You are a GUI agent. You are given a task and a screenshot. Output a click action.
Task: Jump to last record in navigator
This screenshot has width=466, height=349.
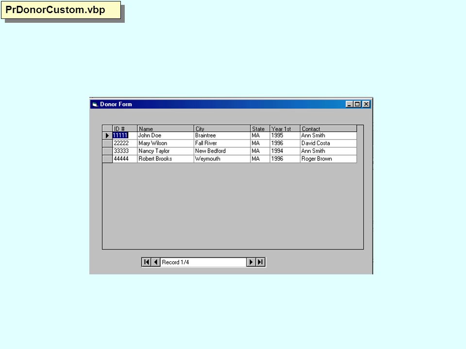click(260, 262)
